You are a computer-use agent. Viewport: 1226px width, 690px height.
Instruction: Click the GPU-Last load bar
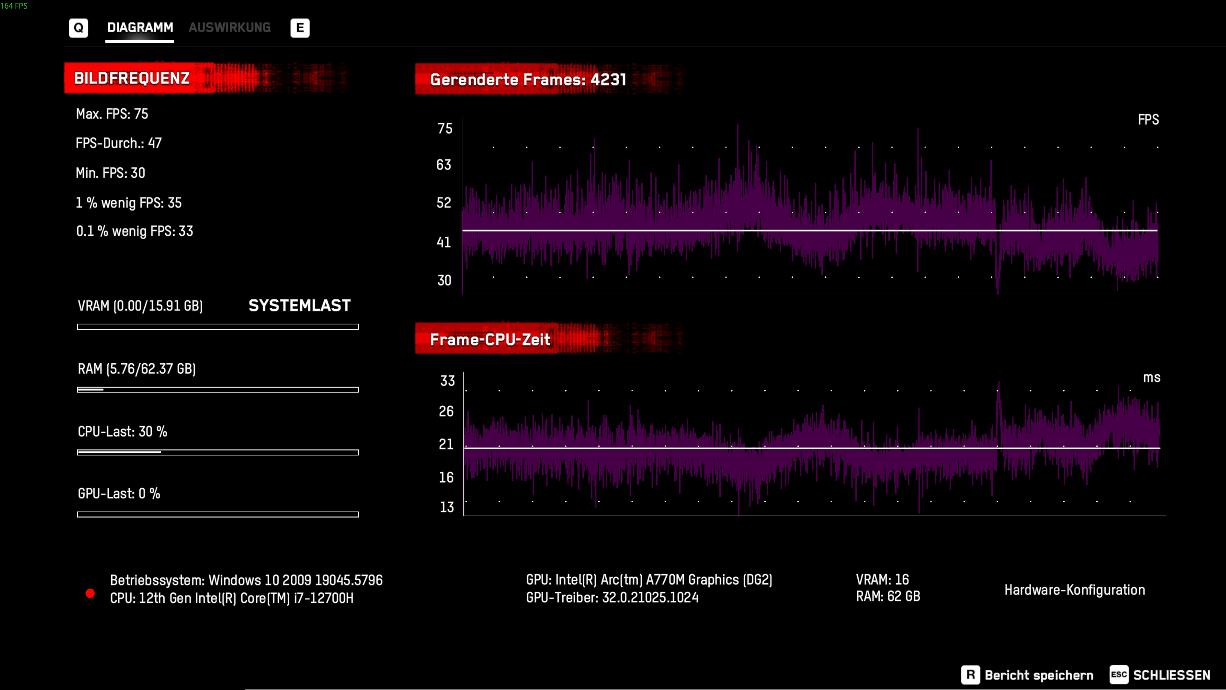coord(218,515)
